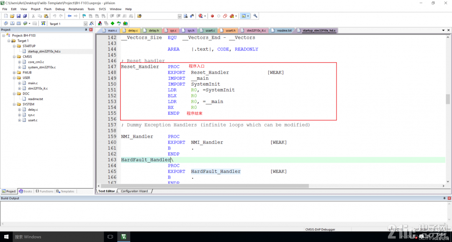Save the current file
452x242 pixels.
[x=18, y=16]
